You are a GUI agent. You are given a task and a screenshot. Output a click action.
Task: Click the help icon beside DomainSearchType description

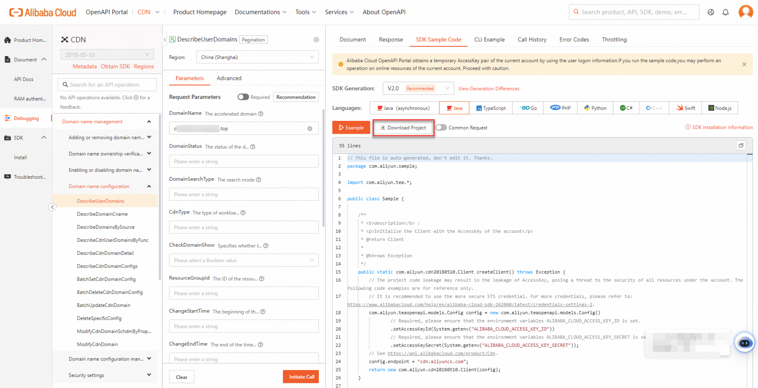pyautogui.click(x=259, y=180)
